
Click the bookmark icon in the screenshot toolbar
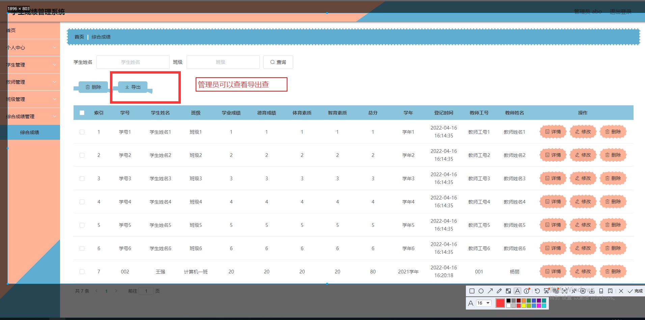610,291
